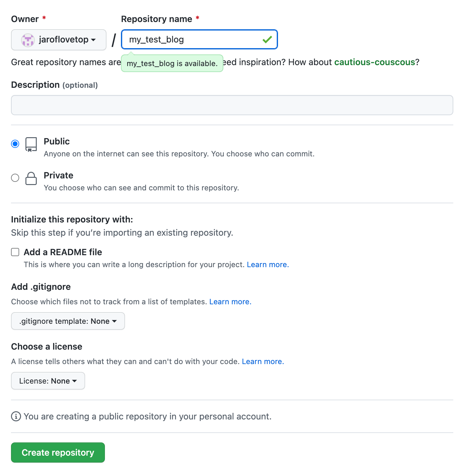Click the green availability checkmark icon
458x472 pixels.
click(267, 40)
